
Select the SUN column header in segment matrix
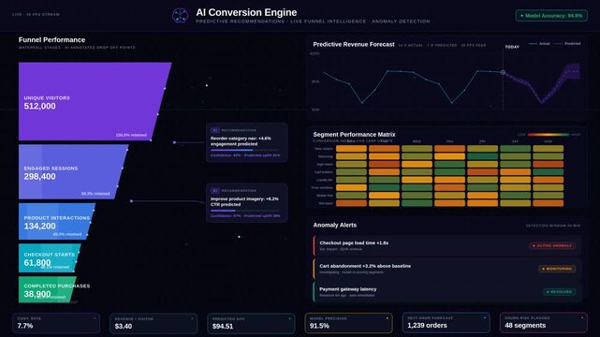click(548, 141)
